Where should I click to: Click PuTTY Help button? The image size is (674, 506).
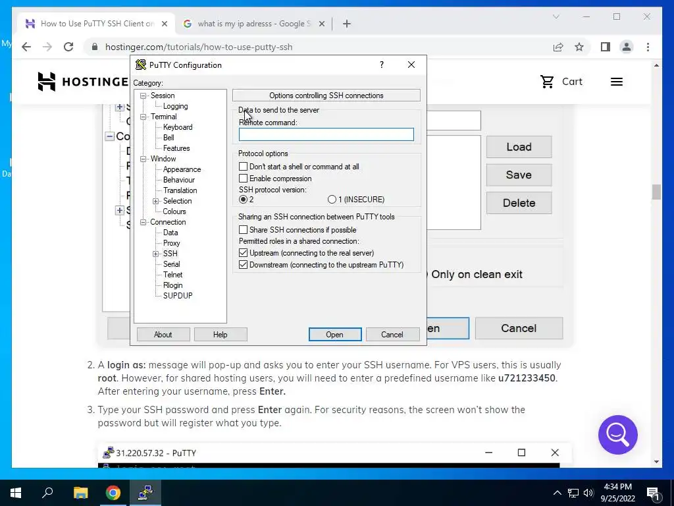point(220,334)
